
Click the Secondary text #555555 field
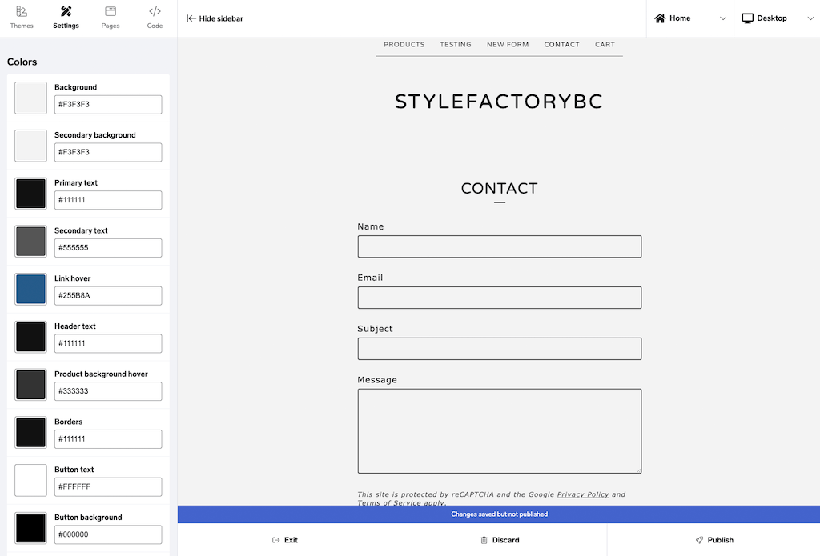(x=108, y=248)
